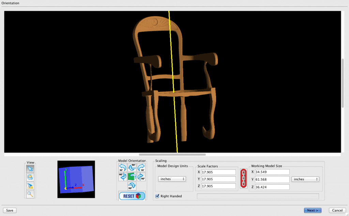349x216 pixels.
Task: Uncheck the Right Handed checkbox
Action: tap(157, 196)
